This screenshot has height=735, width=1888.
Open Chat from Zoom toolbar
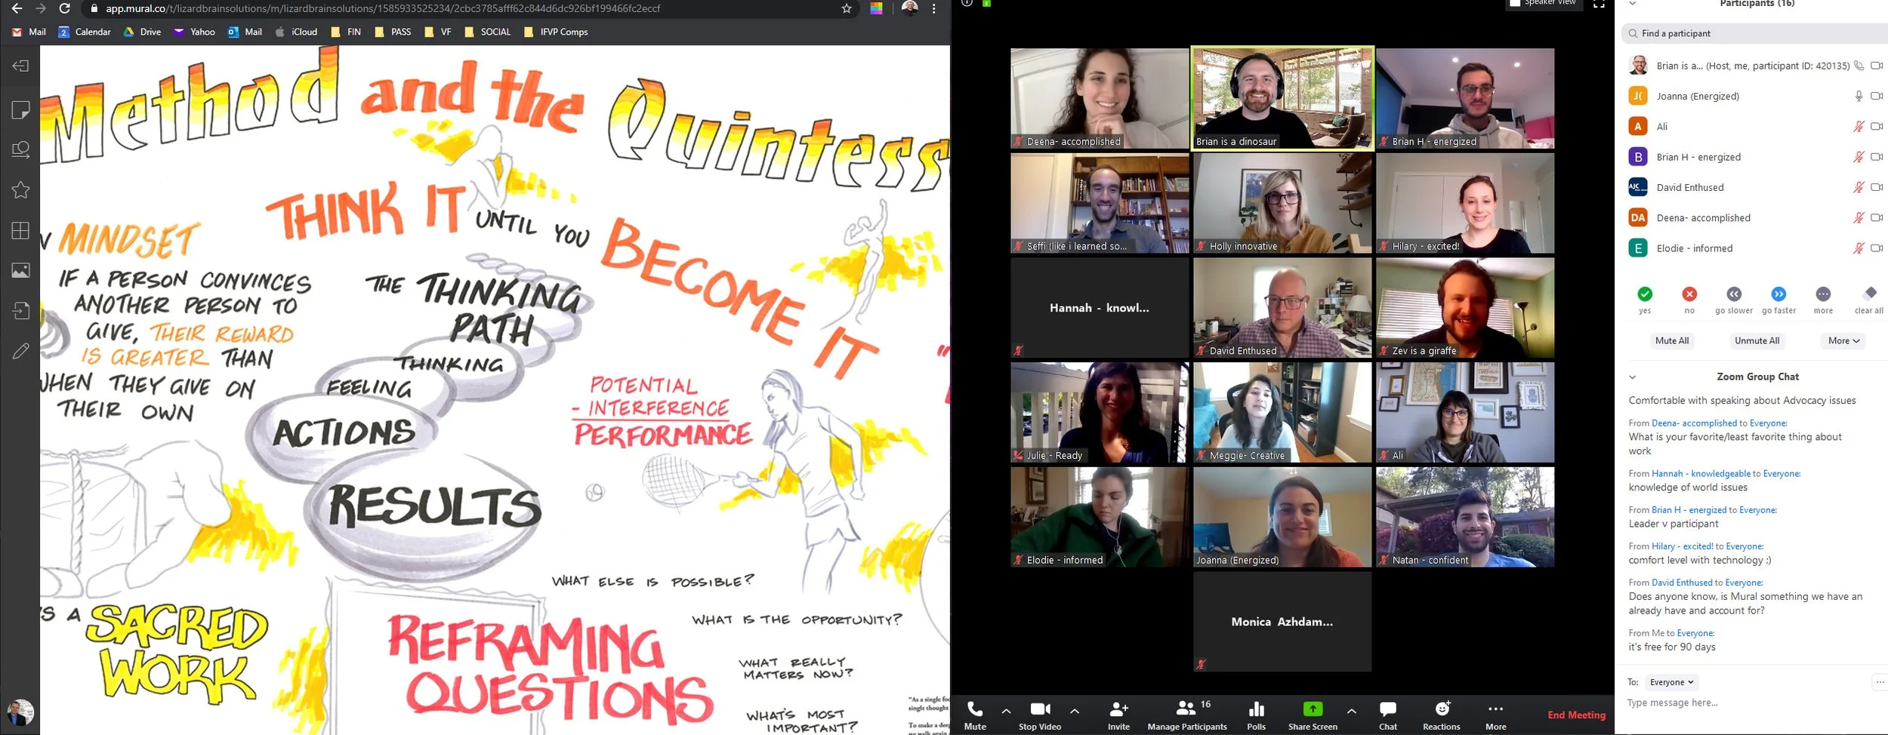point(1388,715)
